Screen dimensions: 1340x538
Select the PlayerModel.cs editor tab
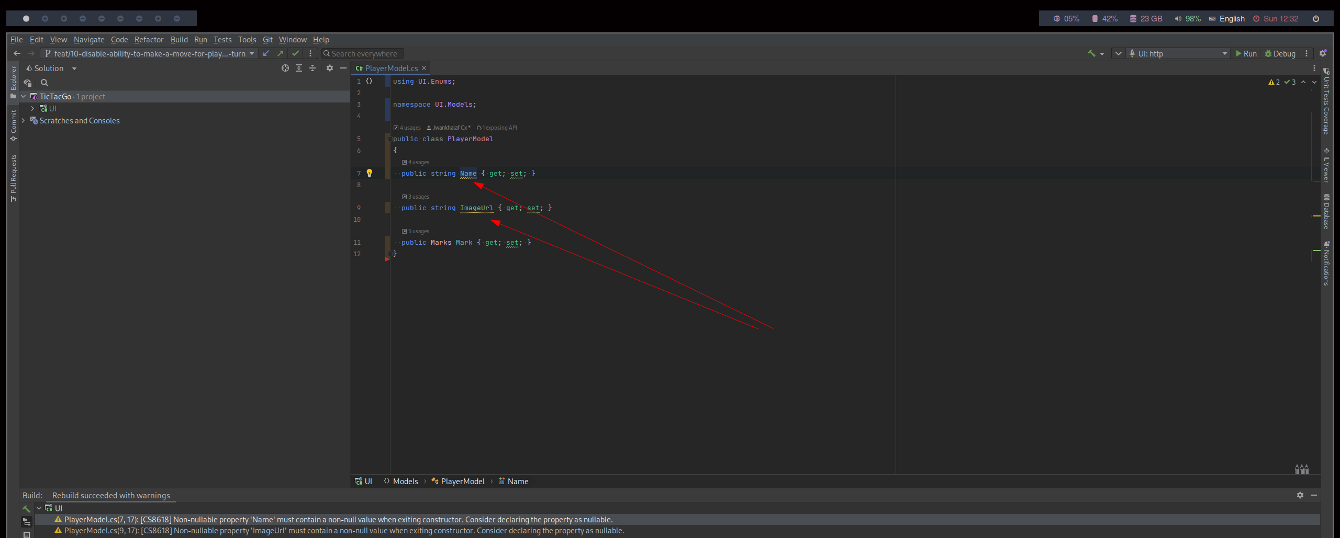[x=390, y=68]
